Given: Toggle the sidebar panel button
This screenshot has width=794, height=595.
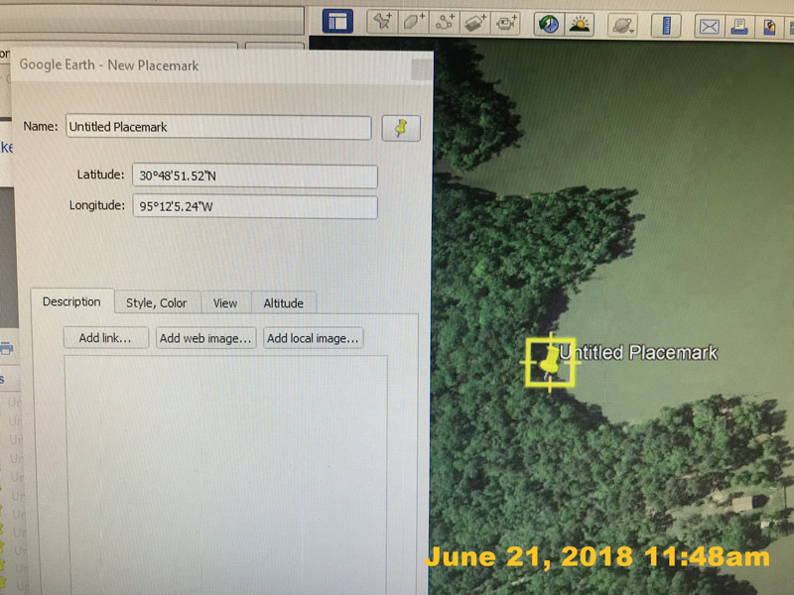Looking at the screenshot, I should (x=337, y=22).
